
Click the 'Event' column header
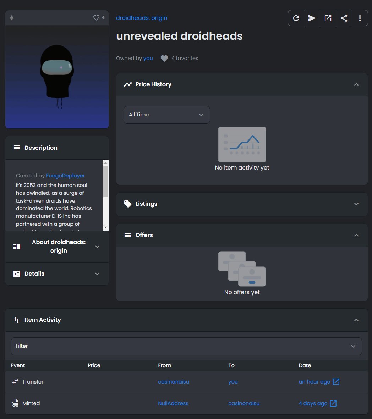pos(18,365)
